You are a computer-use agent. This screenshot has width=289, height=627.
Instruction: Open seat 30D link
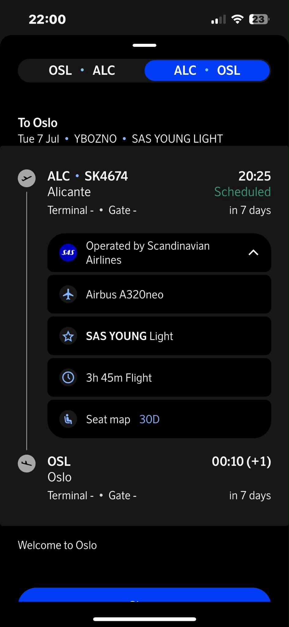point(149,419)
